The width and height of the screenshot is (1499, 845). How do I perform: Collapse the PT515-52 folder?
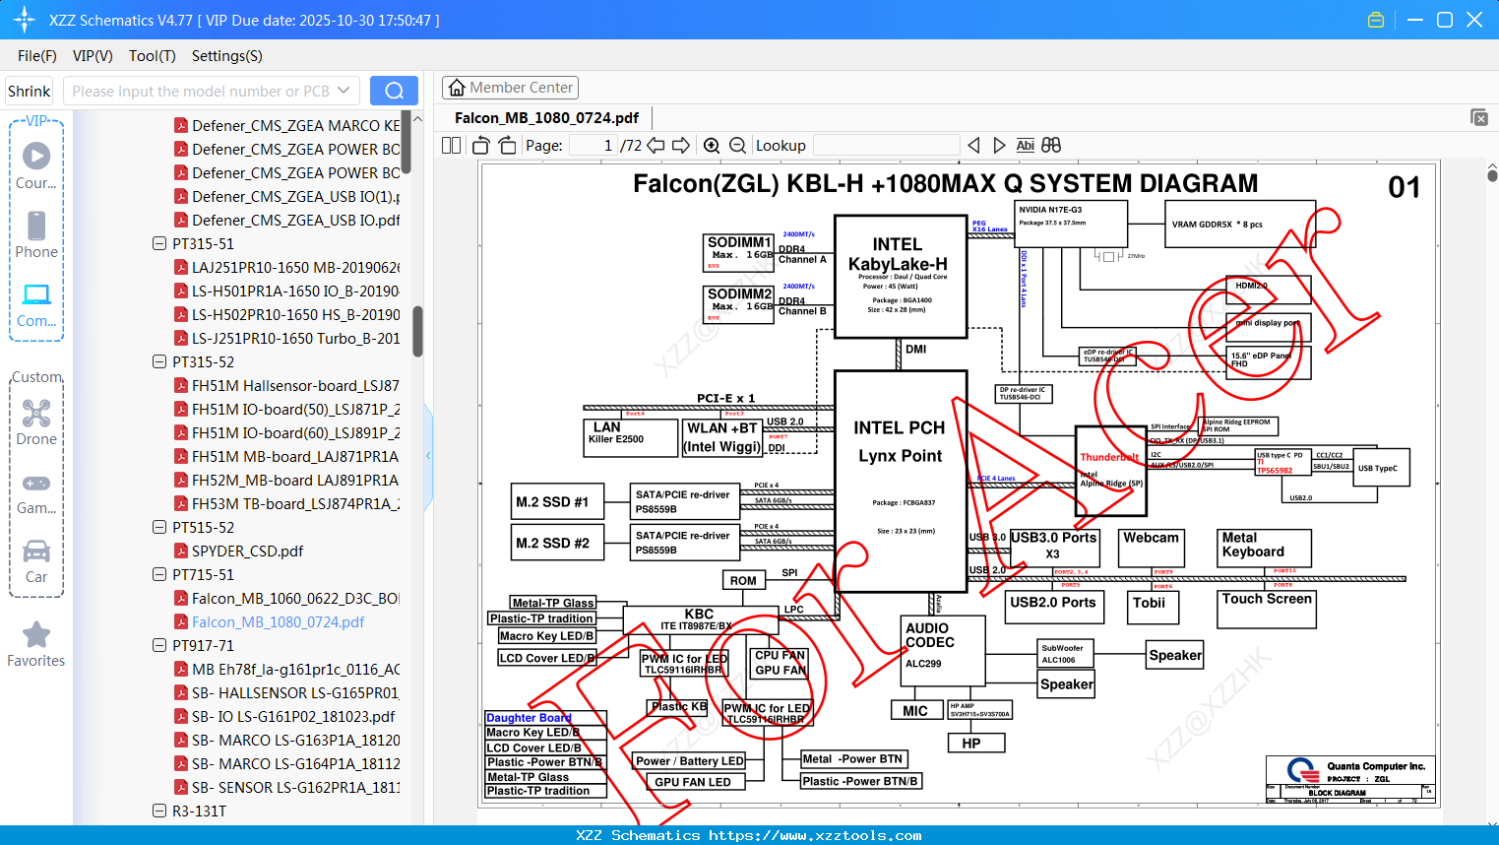click(159, 527)
